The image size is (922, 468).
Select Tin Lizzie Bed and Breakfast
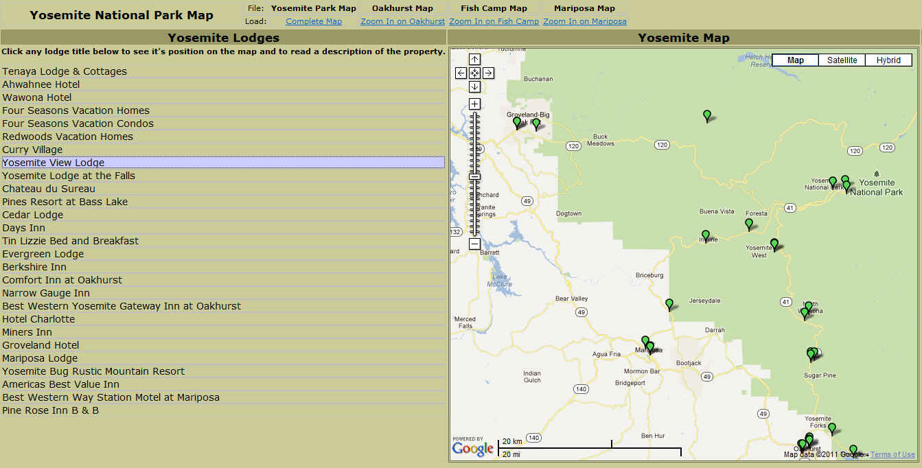pyautogui.click(x=223, y=241)
